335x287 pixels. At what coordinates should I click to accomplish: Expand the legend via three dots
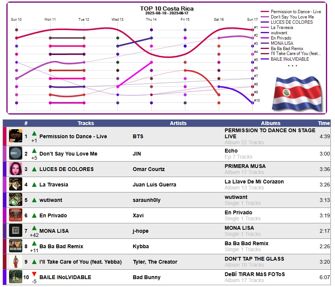coord(292,66)
